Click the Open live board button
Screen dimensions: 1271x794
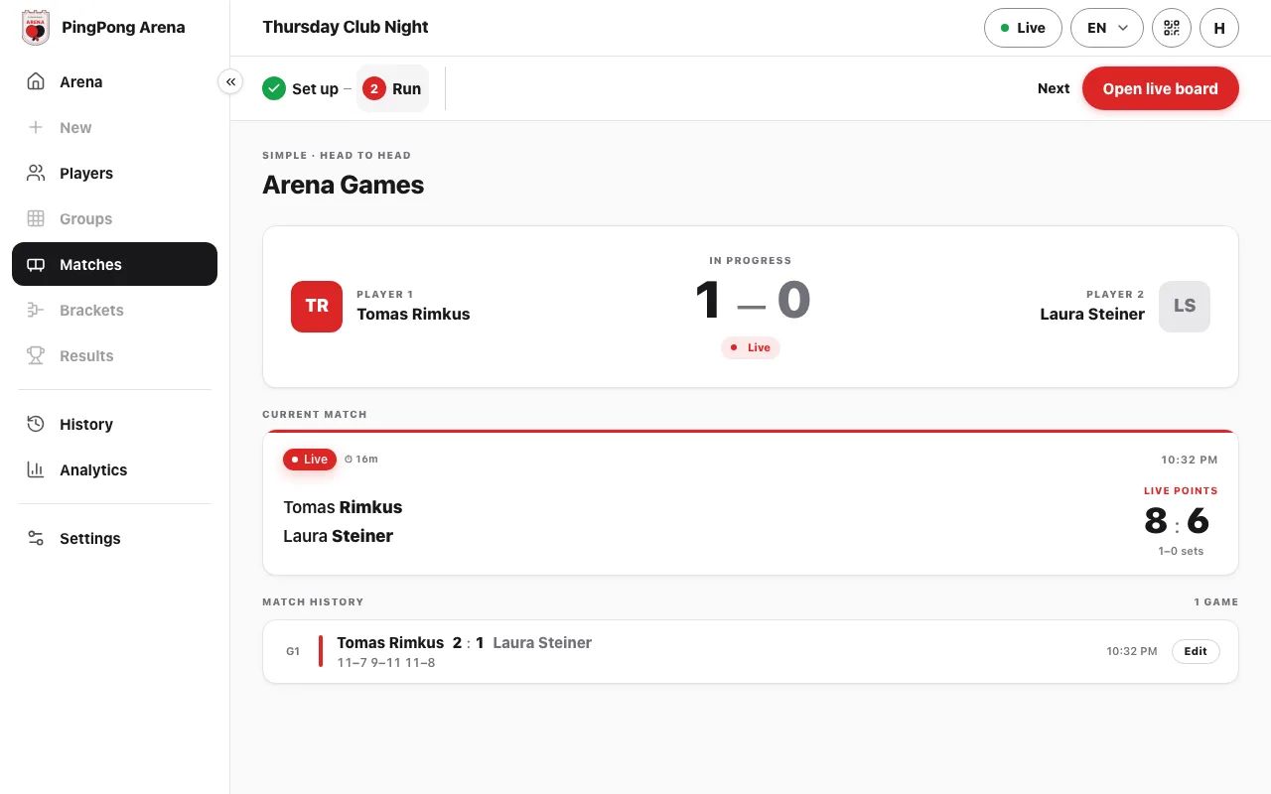(x=1161, y=88)
